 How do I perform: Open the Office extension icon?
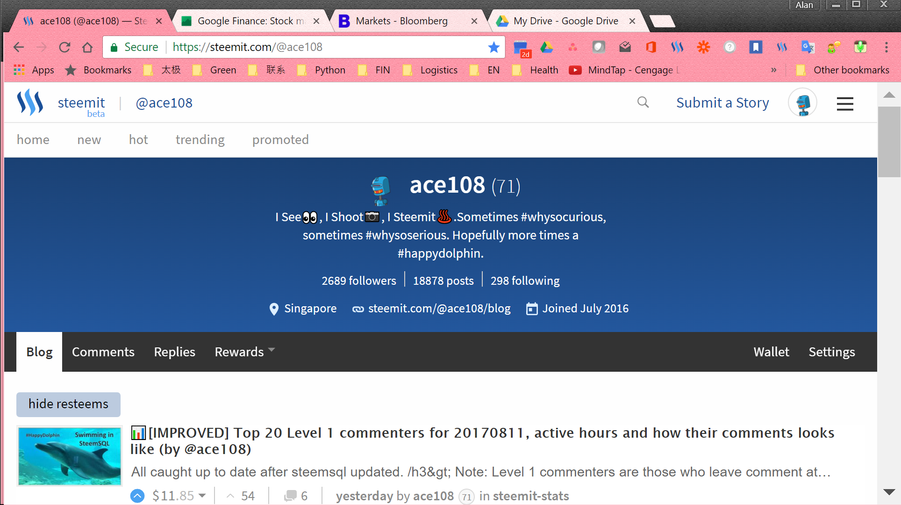tap(651, 47)
